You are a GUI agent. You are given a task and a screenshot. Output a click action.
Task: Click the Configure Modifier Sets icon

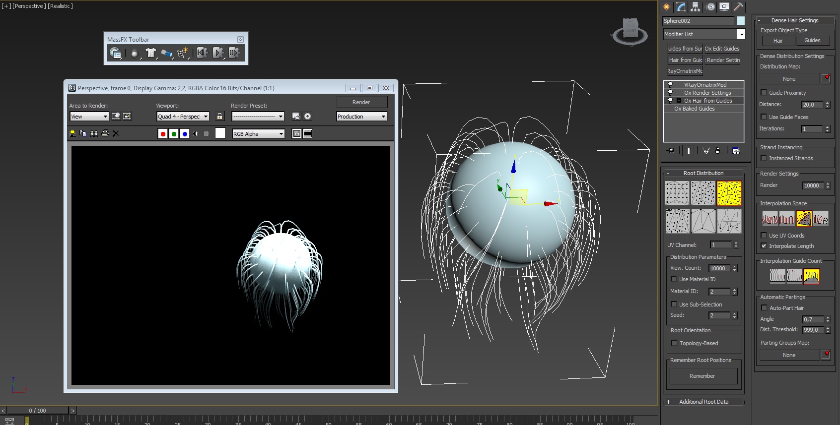[735, 151]
